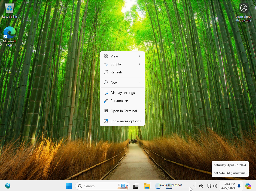Select the Microsoft Edge desktop shortcut
Screen dimensions: 256x191
(9, 36)
